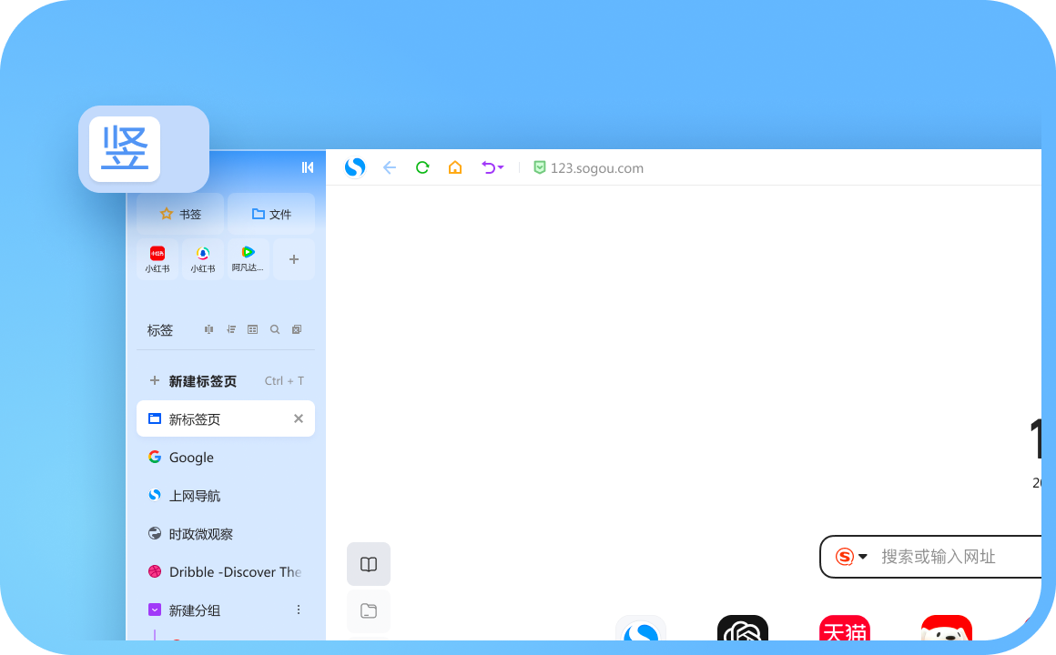
Task: Toggle the tab list sort order
Action: tap(230, 329)
